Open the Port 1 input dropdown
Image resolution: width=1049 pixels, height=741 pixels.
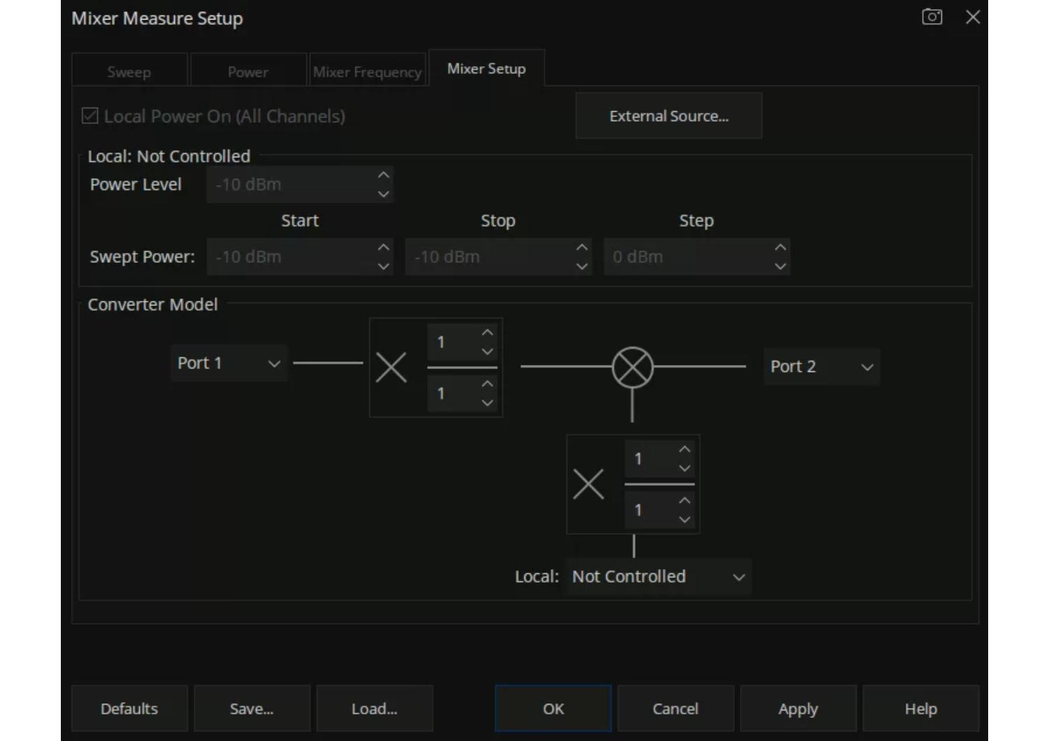[229, 363]
